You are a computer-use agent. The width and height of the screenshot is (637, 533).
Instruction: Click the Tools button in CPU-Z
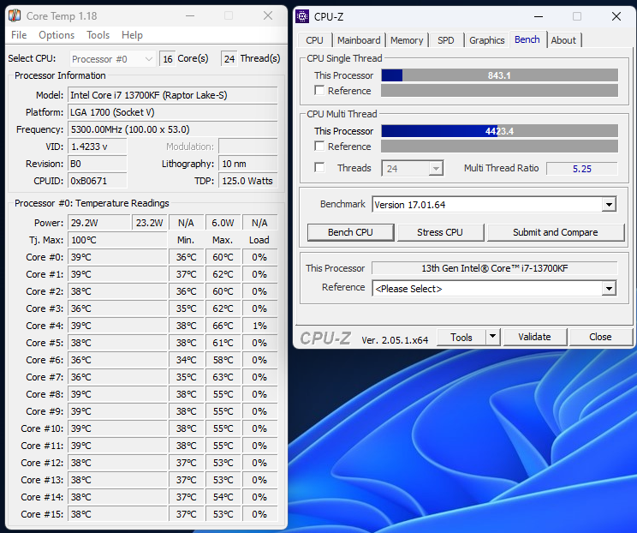click(461, 337)
